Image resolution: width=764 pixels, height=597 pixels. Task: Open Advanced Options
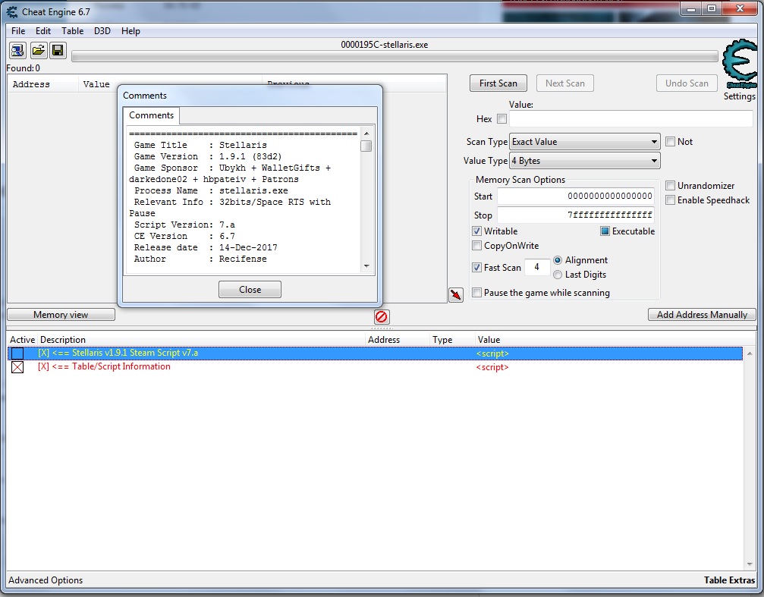46,580
